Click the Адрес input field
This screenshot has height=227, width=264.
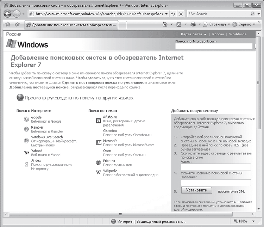click(x=215, y=167)
